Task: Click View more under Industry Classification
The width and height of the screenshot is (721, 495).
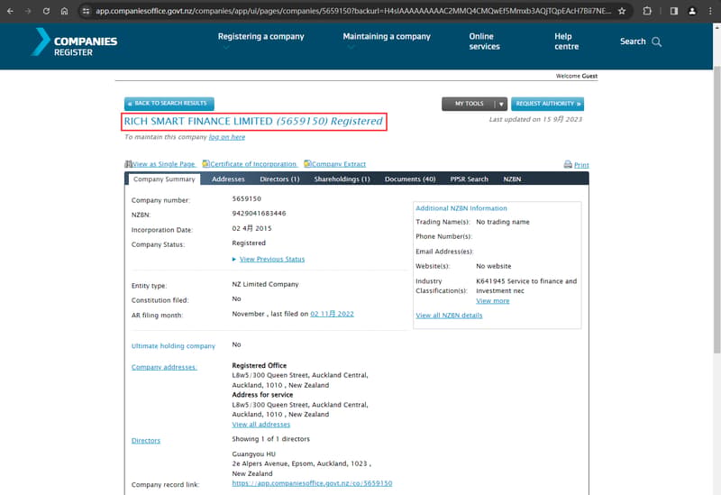Action: click(x=492, y=301)
